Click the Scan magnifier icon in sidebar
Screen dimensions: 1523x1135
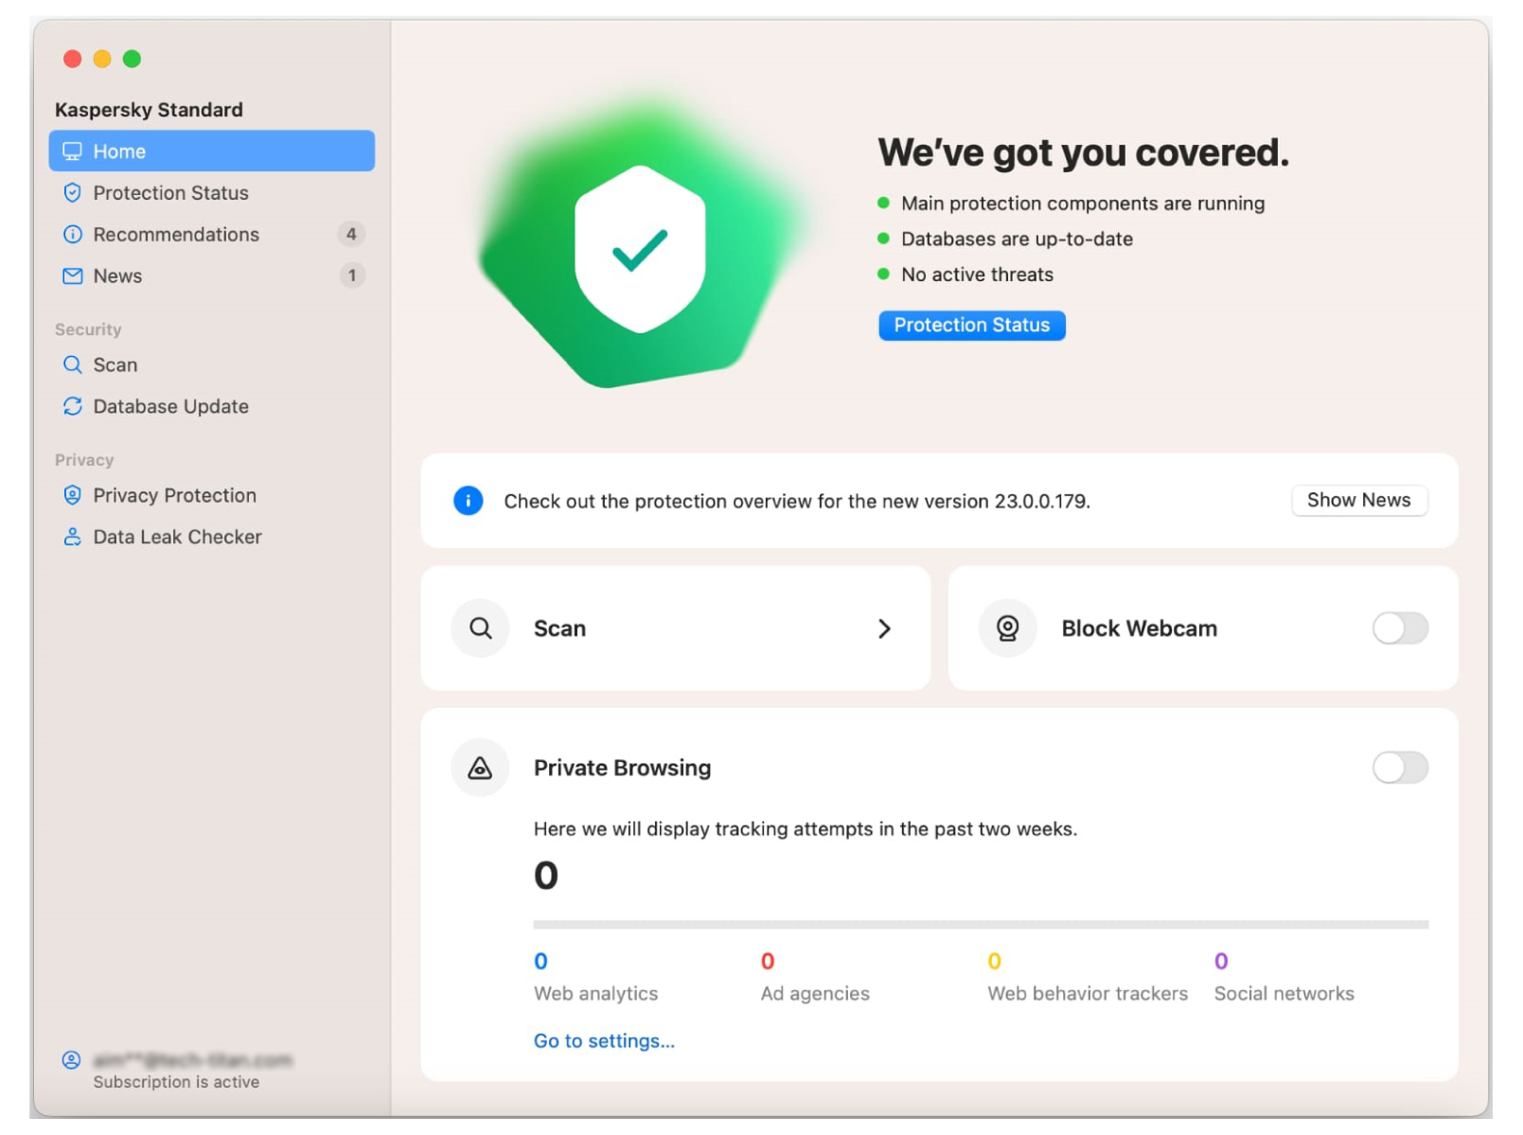[x=72, y=364]
